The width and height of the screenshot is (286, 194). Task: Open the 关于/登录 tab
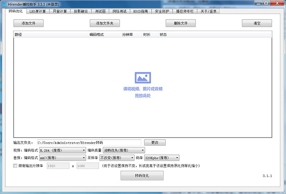[208, 11]
